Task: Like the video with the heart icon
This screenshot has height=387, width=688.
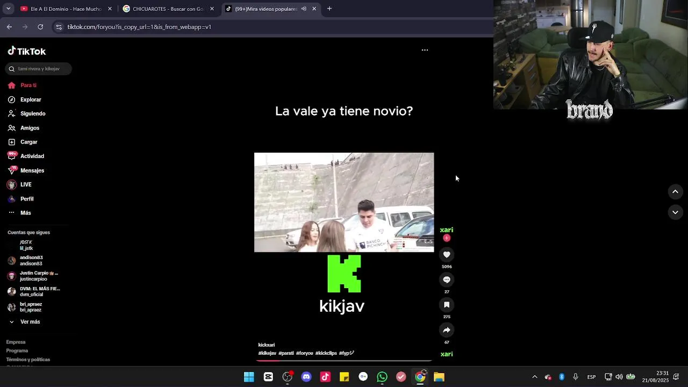Action: pyautogui.click(x=447, y=255)
